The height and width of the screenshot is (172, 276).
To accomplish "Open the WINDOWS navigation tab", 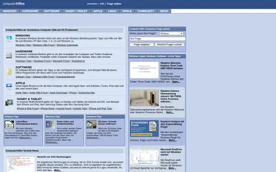I will point(10,11).
